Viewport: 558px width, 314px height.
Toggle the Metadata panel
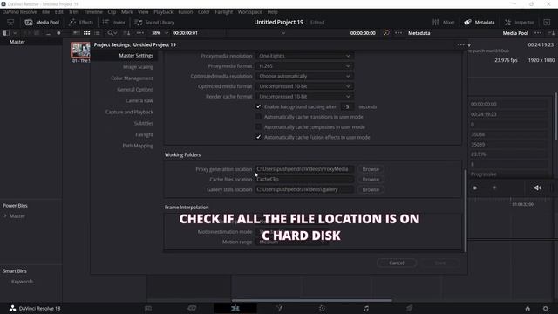tap(480, 22)
